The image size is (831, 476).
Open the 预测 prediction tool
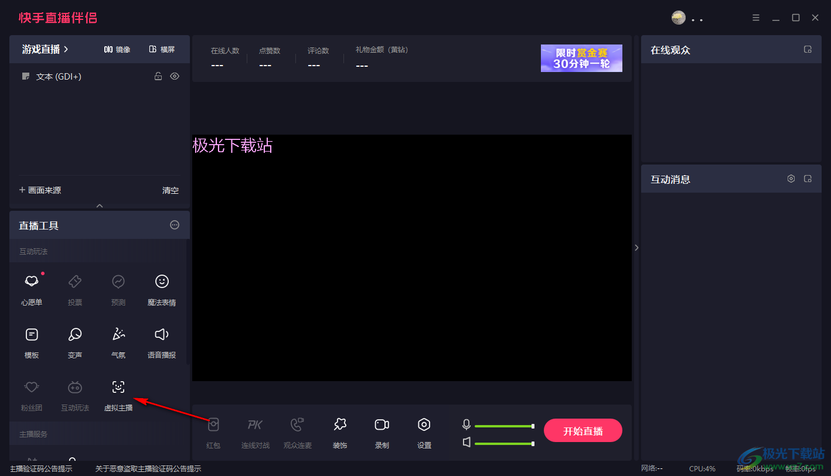[x=118, y=289]
